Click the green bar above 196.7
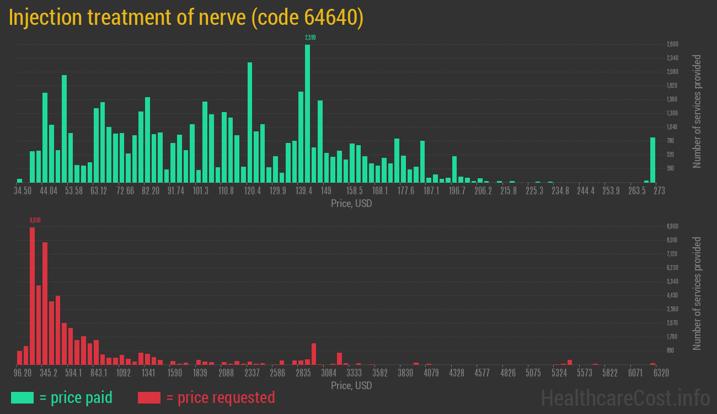The image size is (717, 414). (454, 169)
